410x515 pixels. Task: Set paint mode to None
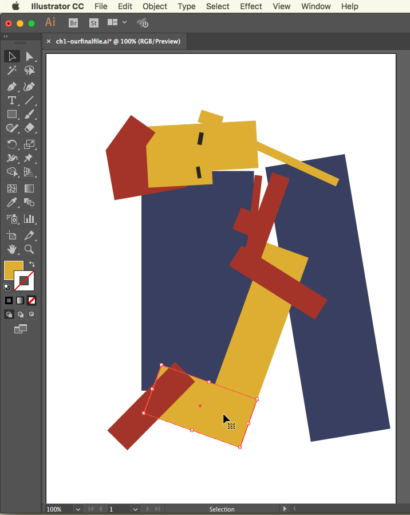tap(32, 300)
